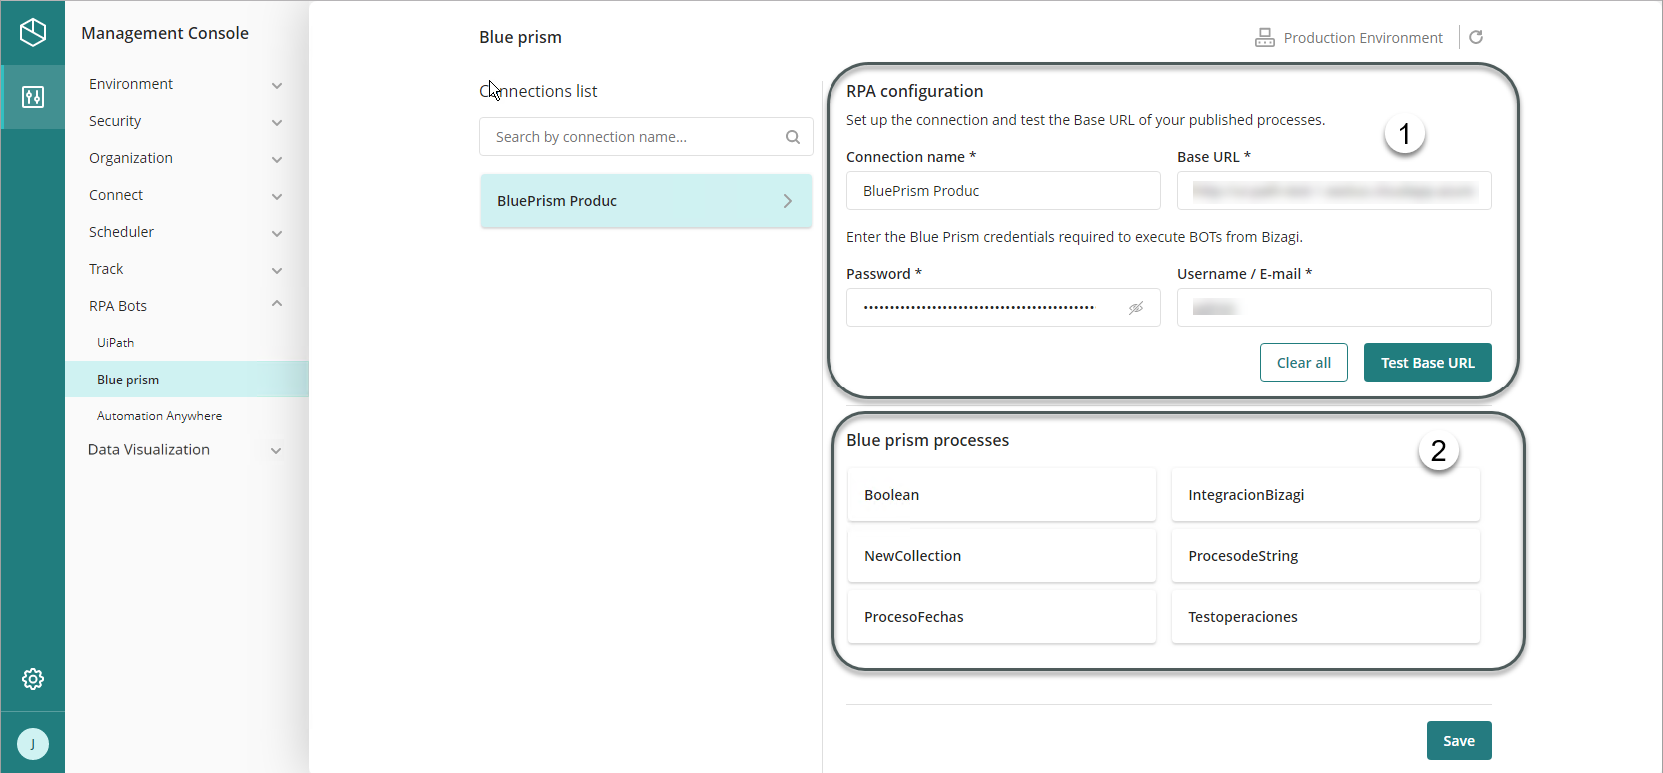Screen dimensions: 1663x773
Task: Focus the Password field
Action: click(1003, 308)
